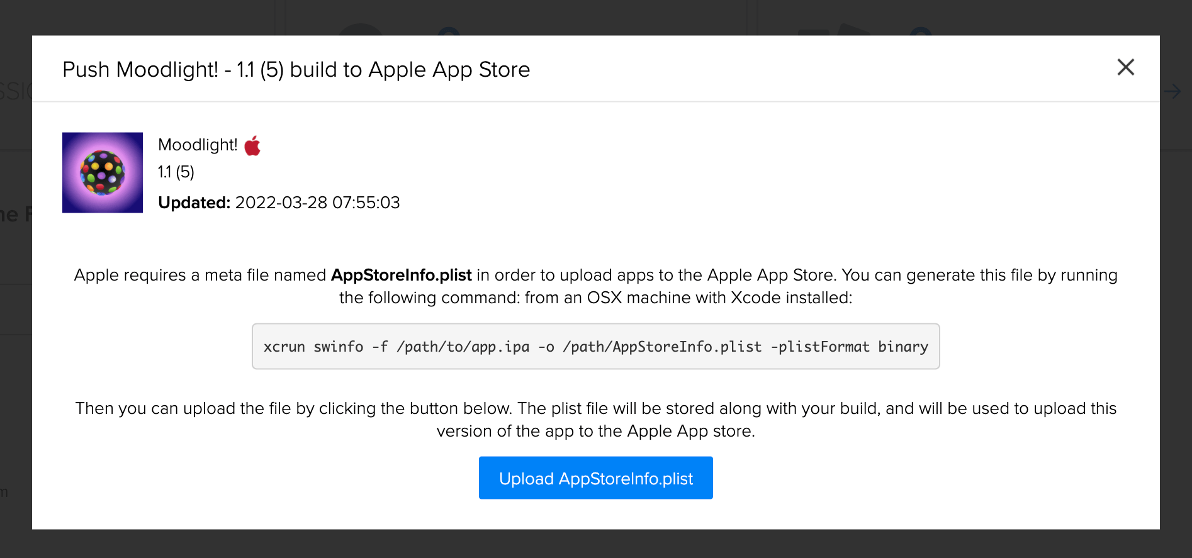Viewport: 1192px width, 558px height.
Task: Click the 'Then you can upload' paragraph
Action: (x=595, y=420)
